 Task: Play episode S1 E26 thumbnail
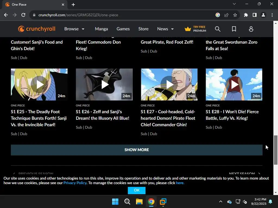[104, 84]
